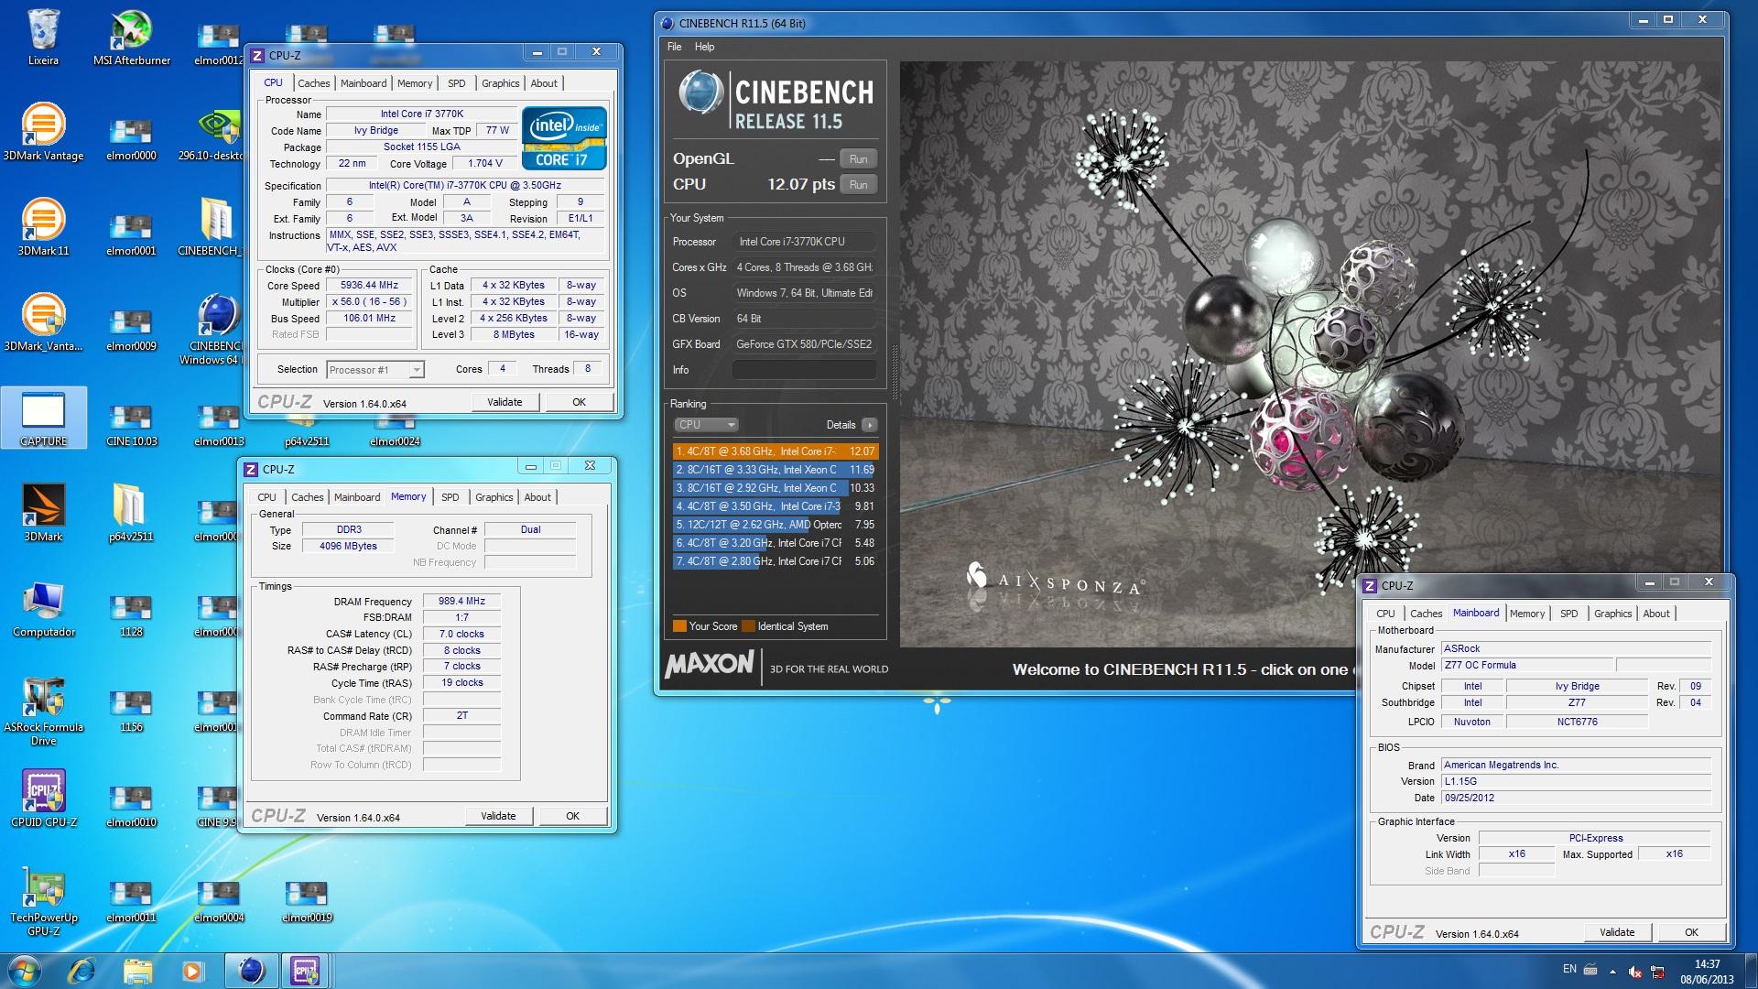Select the CAPTURE desktop icon
Image resolution: width=1758 pixels, height=989 pixels.
[43, 418]
